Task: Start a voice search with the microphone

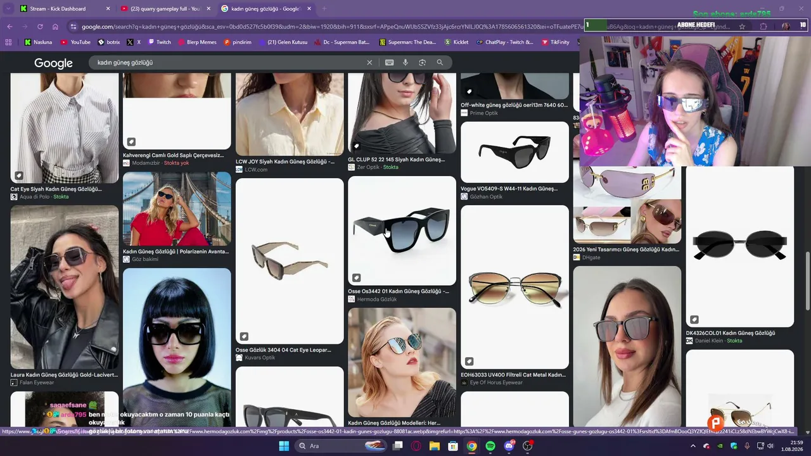Action: 405,63
